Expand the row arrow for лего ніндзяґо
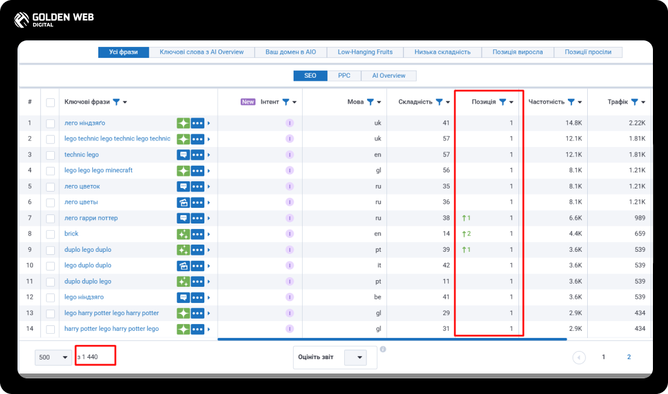 coord(209,124)
